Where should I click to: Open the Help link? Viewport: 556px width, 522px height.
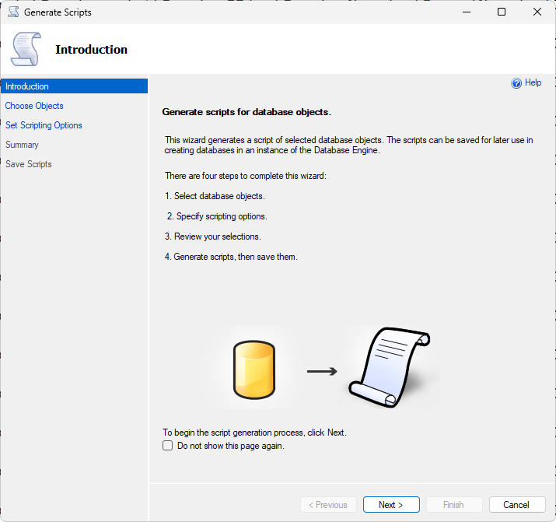pos(533,82)
